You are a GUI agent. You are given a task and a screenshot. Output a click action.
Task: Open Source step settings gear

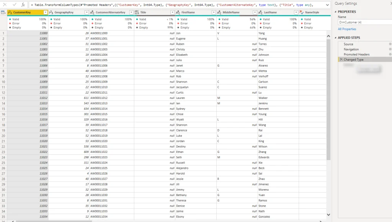(x=390, y=44)
